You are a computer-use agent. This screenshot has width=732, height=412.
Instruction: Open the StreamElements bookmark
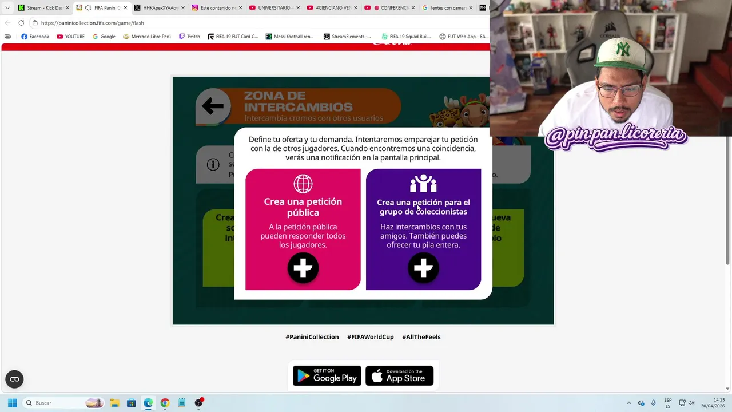click(347, 37)
